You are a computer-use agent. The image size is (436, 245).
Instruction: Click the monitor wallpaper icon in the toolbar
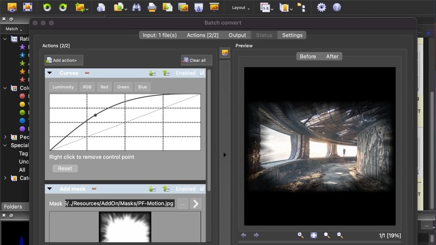214,7
